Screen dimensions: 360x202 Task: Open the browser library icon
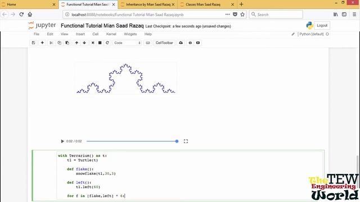coord(336,15)
